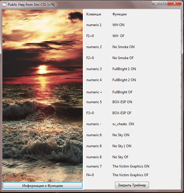Select the numeric - key label
184x193 pixels.
[94, 124]
